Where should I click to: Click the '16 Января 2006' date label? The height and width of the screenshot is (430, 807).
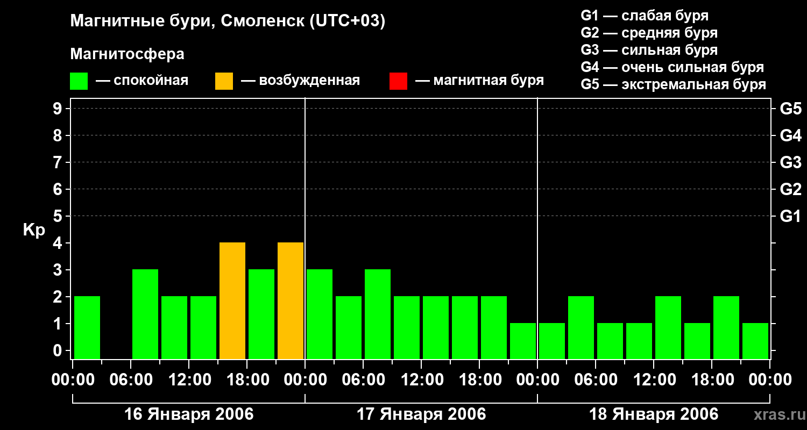pyautogui.click(x=189, y=414)
